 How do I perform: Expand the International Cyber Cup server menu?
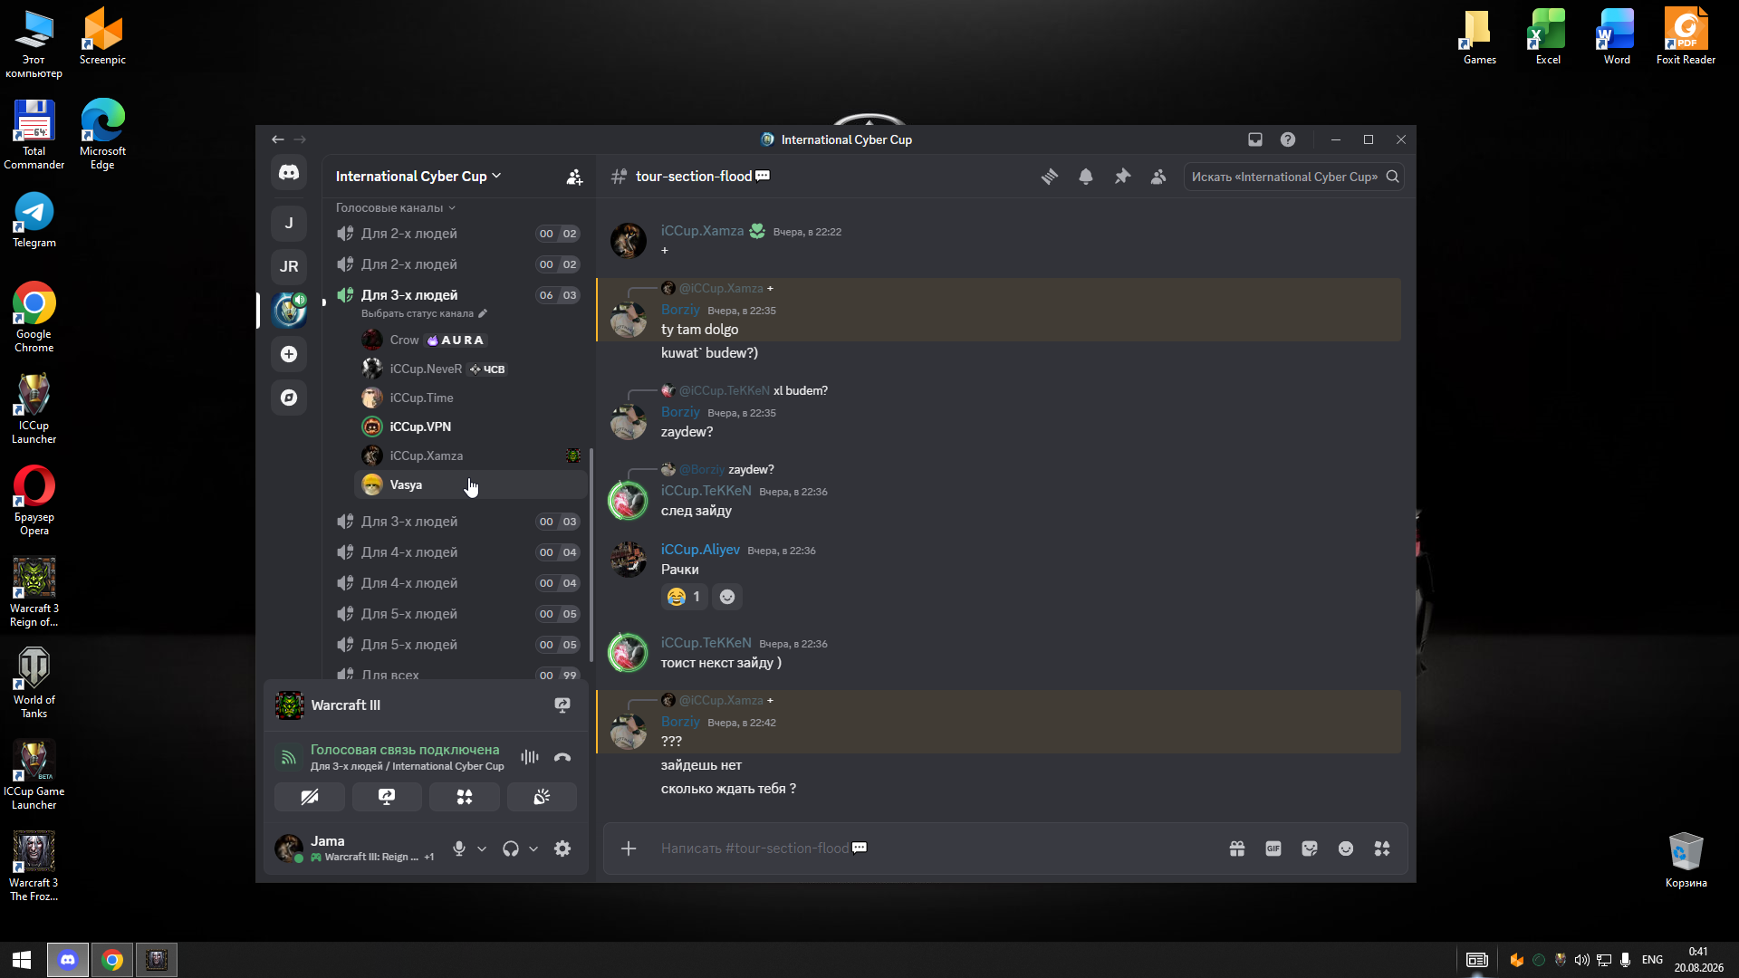[418, 177]
